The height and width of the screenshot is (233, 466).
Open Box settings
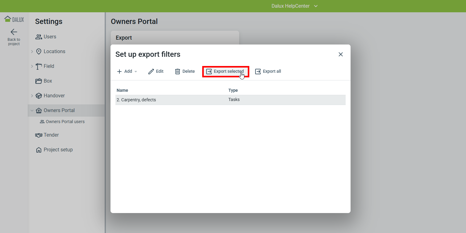point(48,81)
